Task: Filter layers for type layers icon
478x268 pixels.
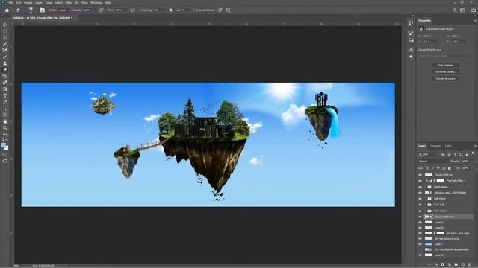Action: coord(455,155)
